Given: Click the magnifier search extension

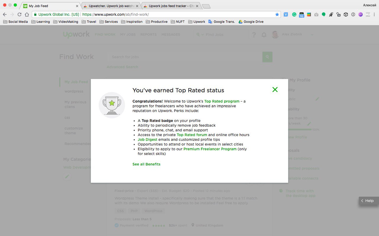Looking at the screenshot, I should pos(331,14).
